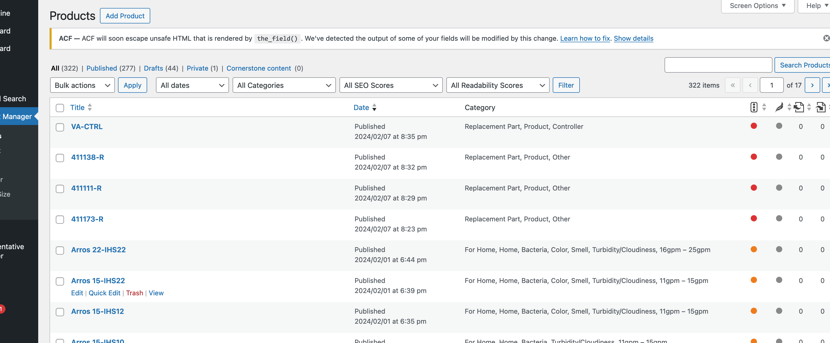
Task: Sort by the received internal links icon
Action: 799,107
